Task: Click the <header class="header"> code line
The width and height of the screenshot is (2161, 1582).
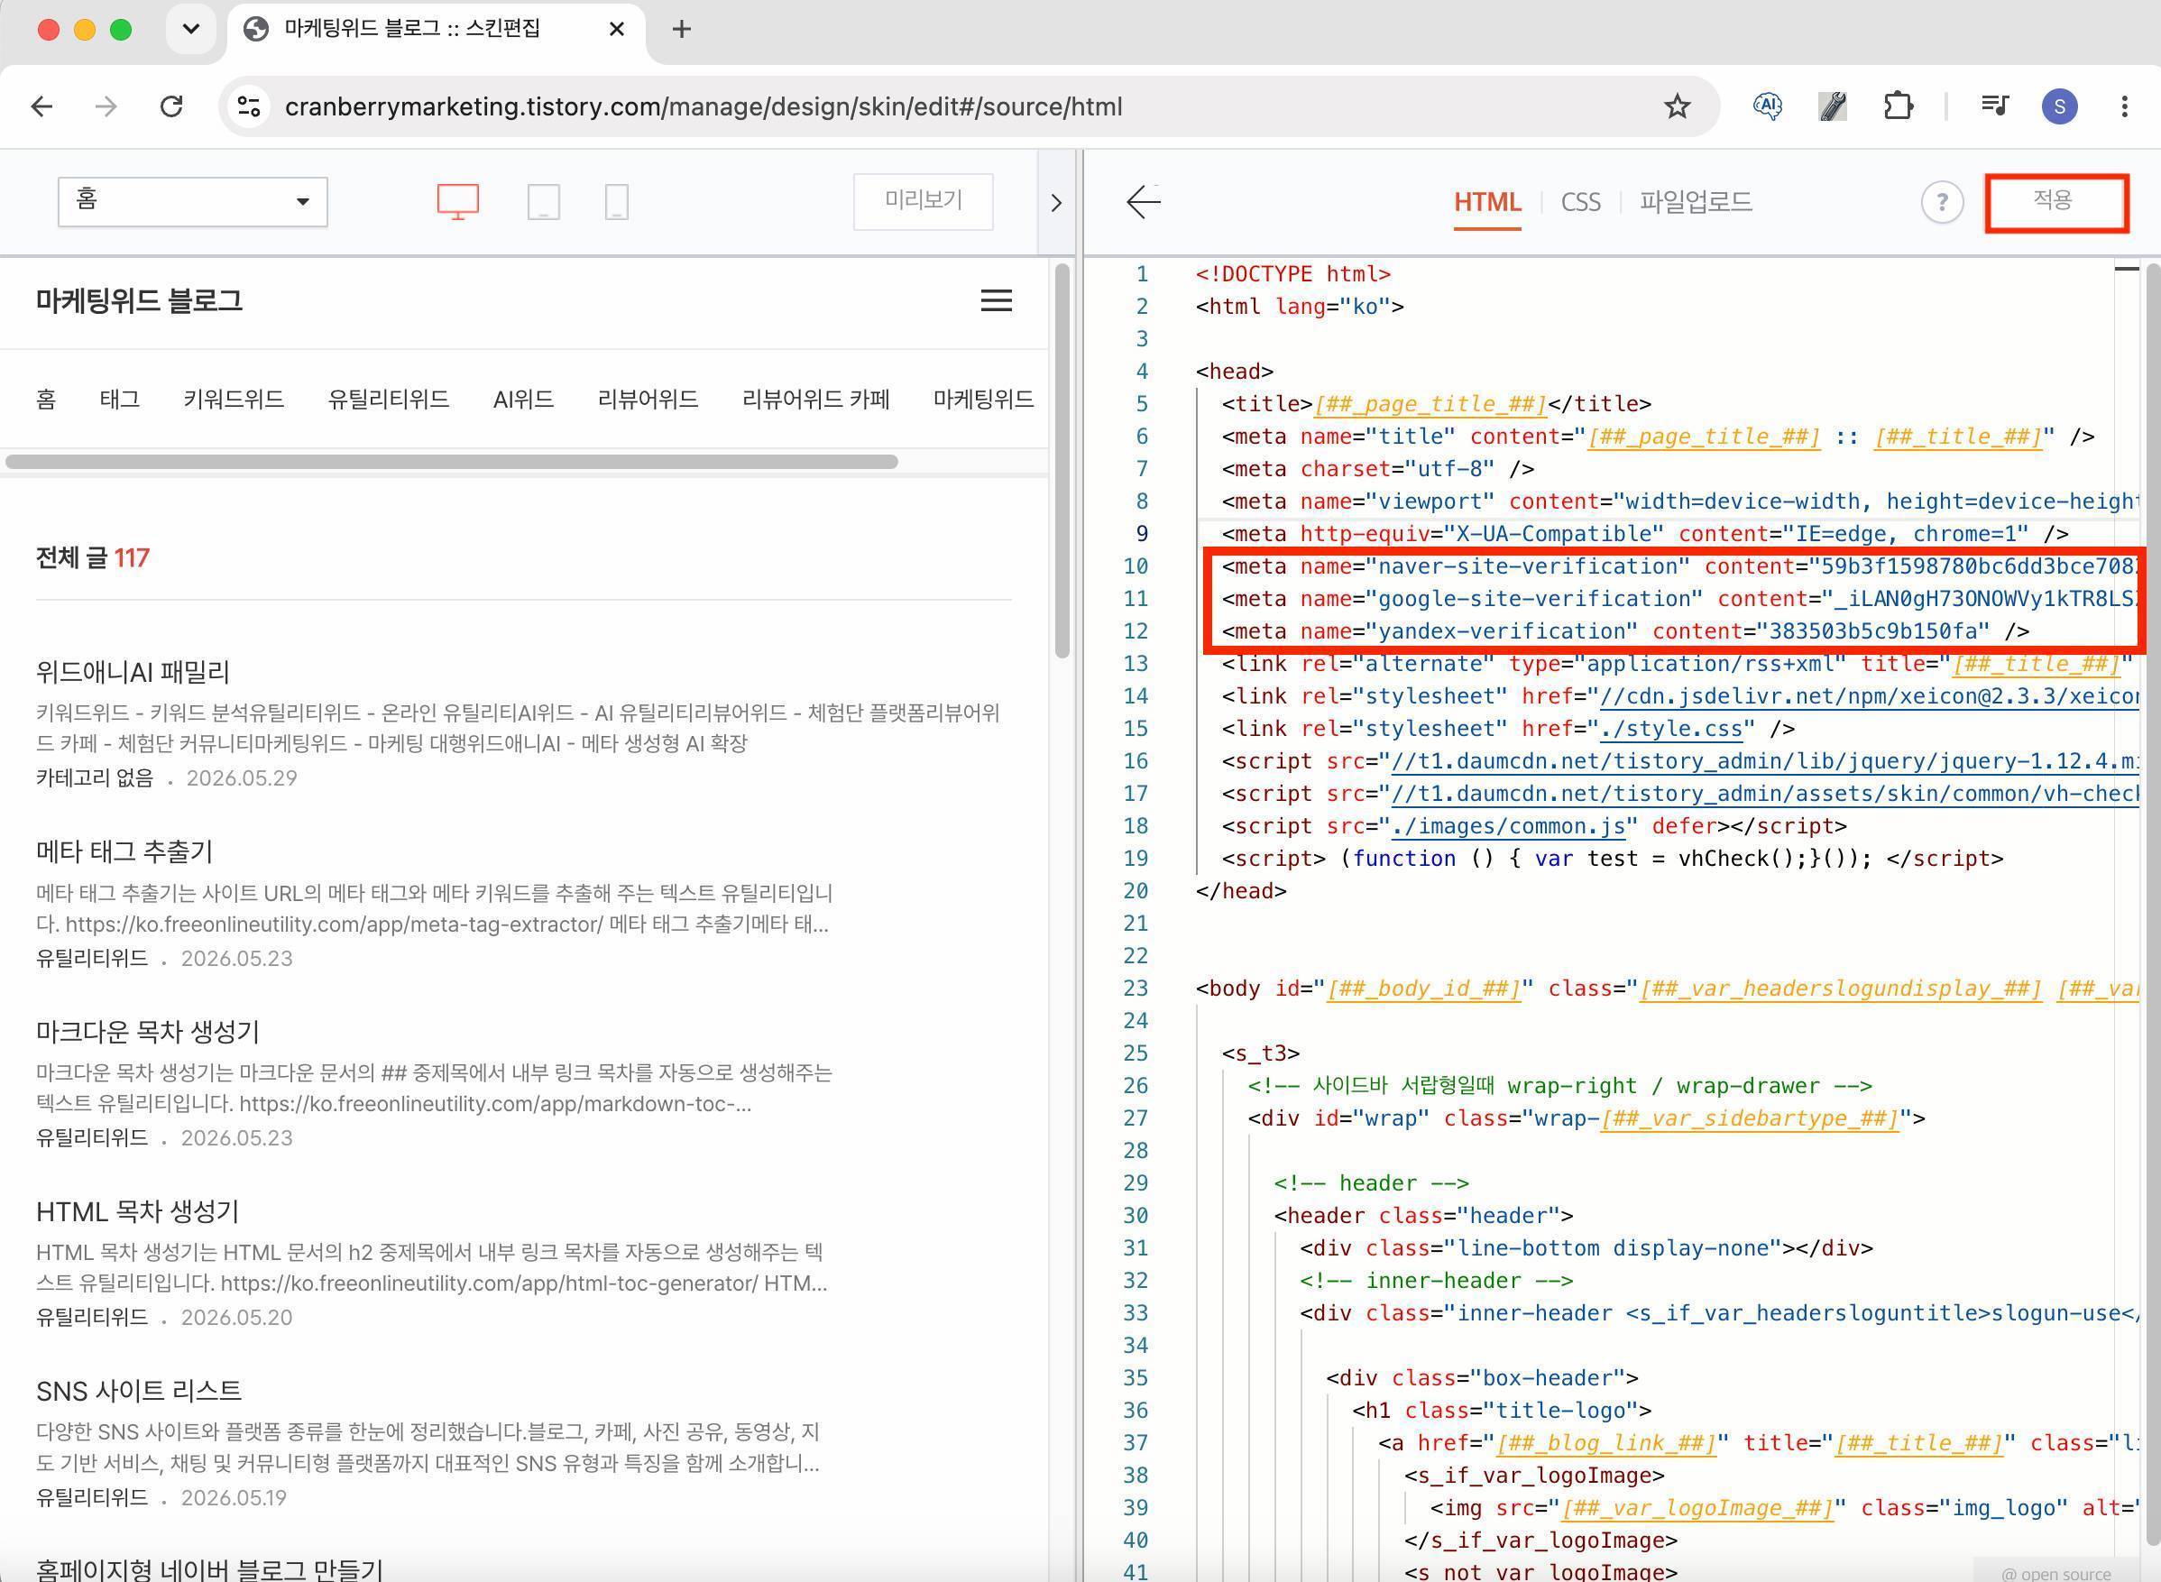Action: point(1423,1215)
